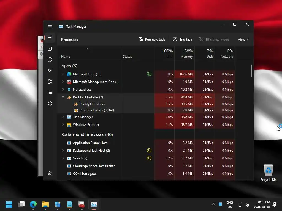Open the Performance page in sidebar
The width and height of the screenshot is (282, 211).
click(50, 49)
